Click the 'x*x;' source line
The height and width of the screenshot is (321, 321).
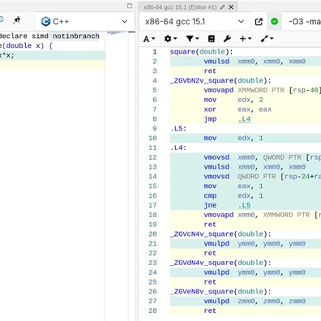tap(7, 55)
